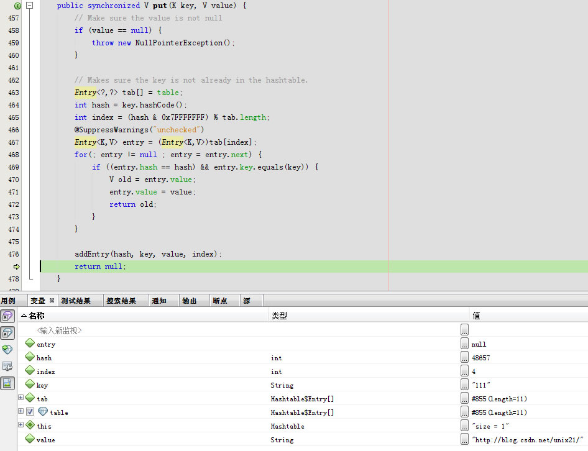588x451 pixels.
Task: Close the 变量 tab
Action: tap(52, 300)
